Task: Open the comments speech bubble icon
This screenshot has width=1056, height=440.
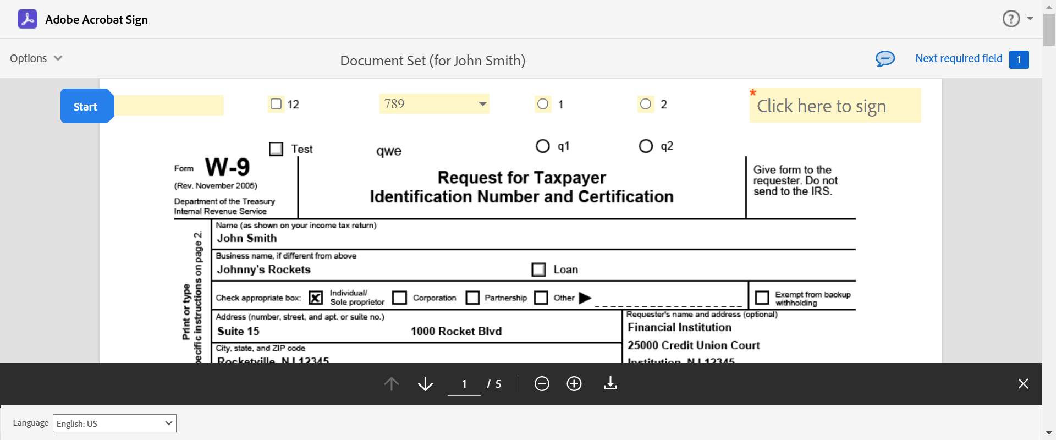Action: [x=885, y=59]
